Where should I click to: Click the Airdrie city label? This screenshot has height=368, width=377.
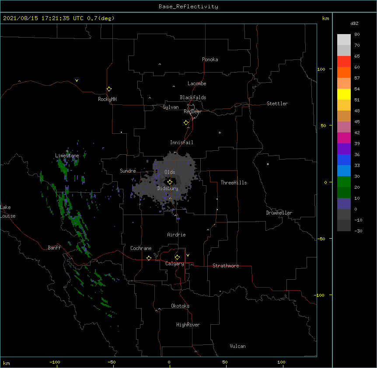click(177, 235)
